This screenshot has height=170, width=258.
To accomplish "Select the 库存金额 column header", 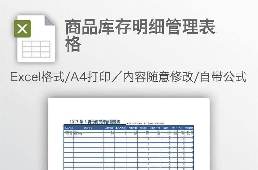I will point(189,128).
